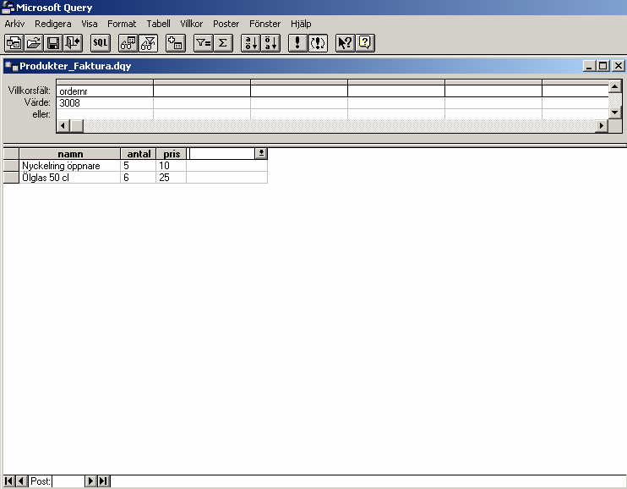The width and height of the screenshot is (627, 489).
Task: Go to previous record navigation button
Action: 22,481
